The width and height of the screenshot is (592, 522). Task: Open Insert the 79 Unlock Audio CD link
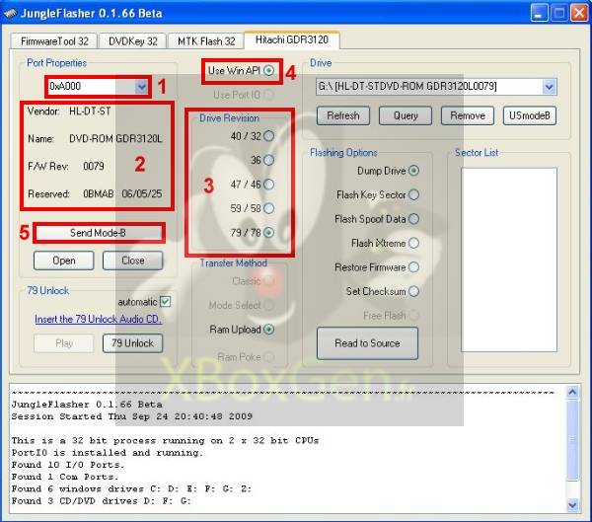98,319
